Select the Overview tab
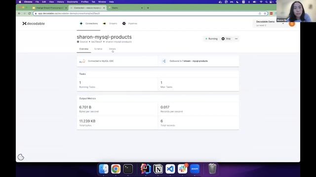Screen dimensions: 316x177 click(83, 49)
